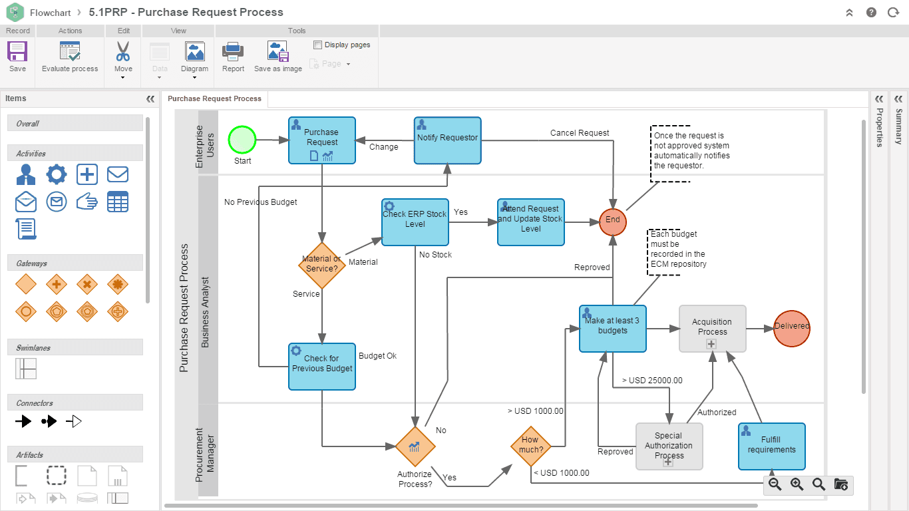
Task: Select the system task gear activity icon
Action: point(57,175)
